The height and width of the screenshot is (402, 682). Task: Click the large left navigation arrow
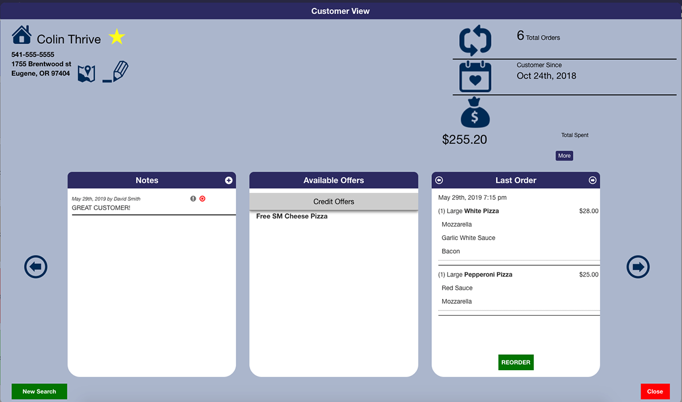36,267
